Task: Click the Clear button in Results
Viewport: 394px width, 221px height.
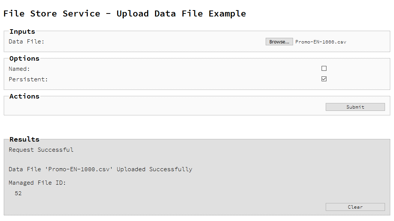Action: click(355, 206)
